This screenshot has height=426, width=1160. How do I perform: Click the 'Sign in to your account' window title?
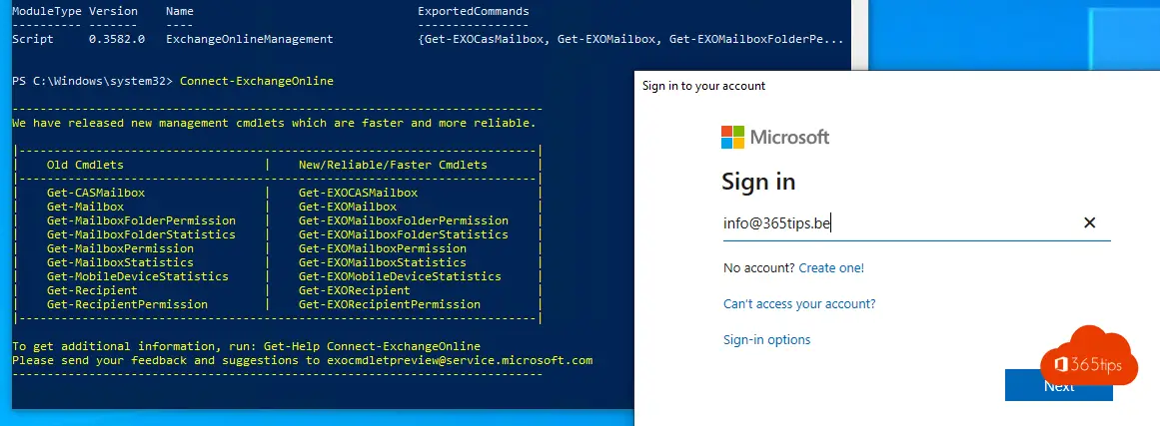[x=703, y=86]
